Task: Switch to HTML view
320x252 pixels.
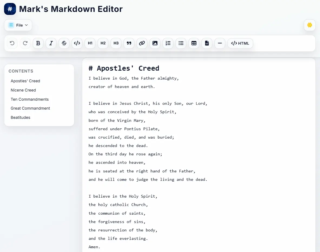Action: [240, 43]
